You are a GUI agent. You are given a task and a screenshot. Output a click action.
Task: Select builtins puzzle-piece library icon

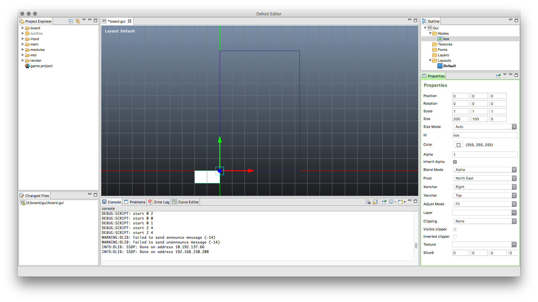27,33
